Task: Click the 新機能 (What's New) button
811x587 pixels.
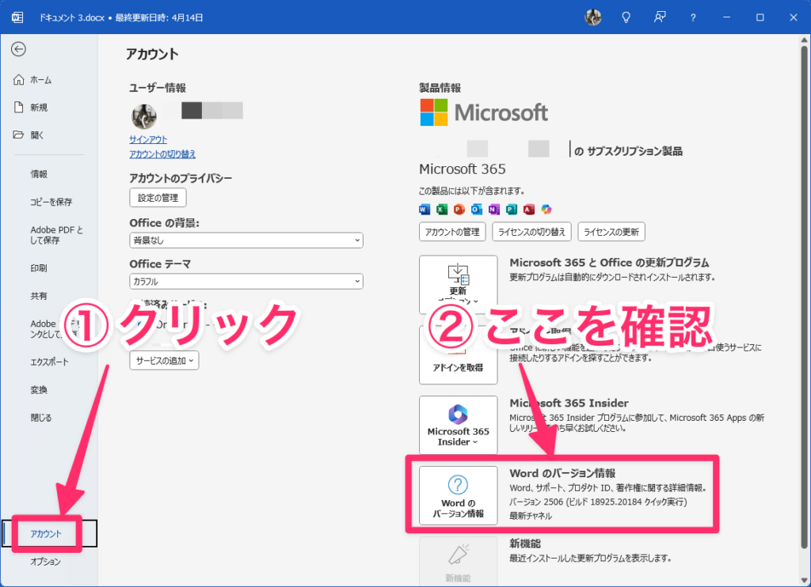Action: (x=459, y=561)
